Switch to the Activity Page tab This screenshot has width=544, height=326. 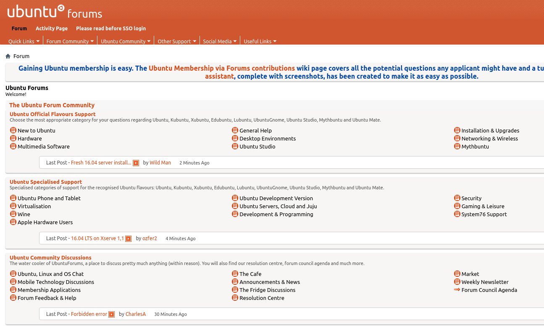(52, 28)
